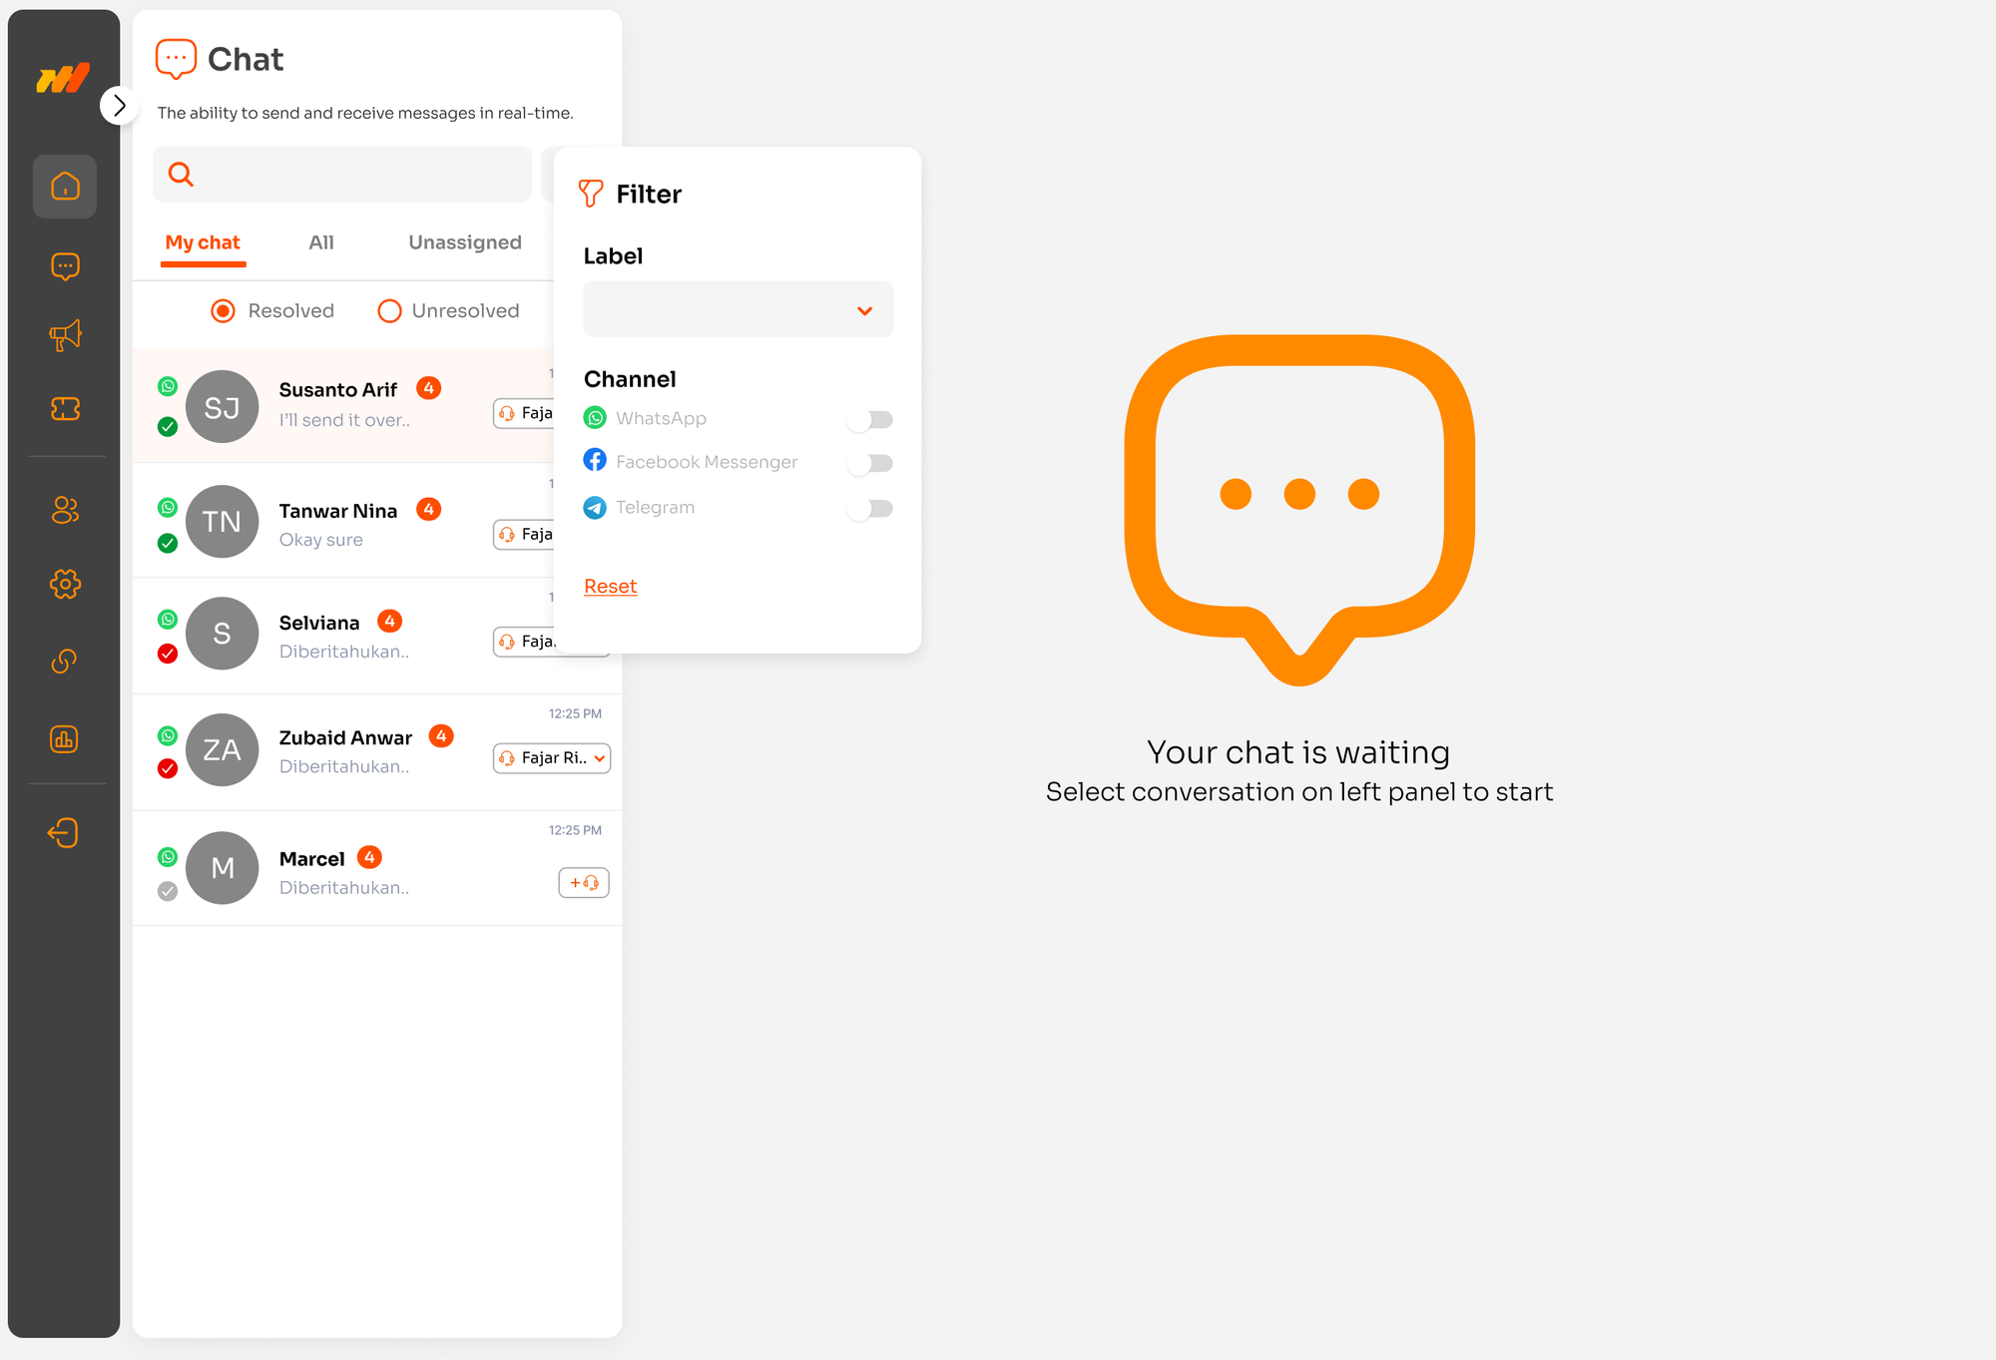Open the Chat section from sidebar
Image resolution: width=1996 pixels, height=1360 pixels.
coord(65,266)
